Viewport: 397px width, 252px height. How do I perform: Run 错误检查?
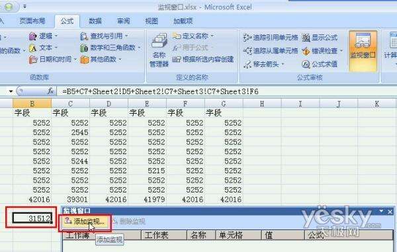click(320, 51)
